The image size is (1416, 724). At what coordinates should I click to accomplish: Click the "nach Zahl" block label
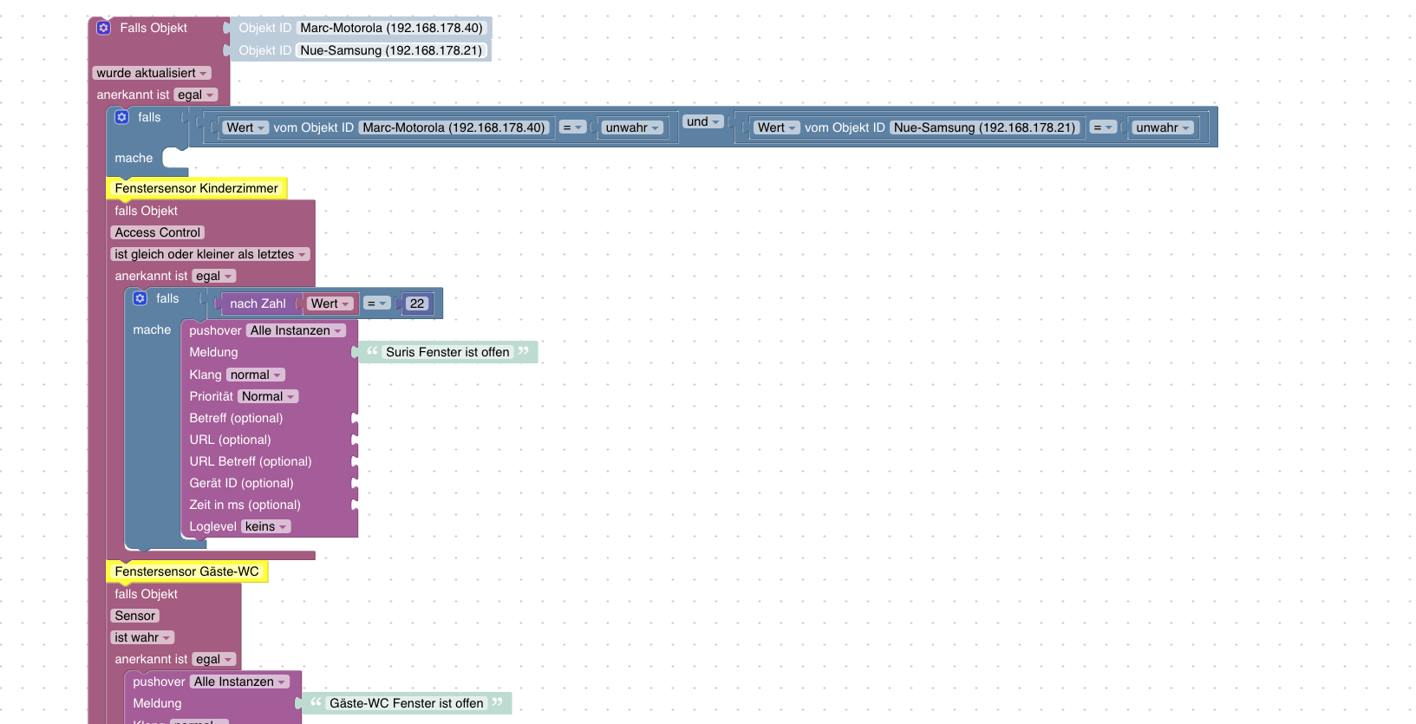point(258,303)
